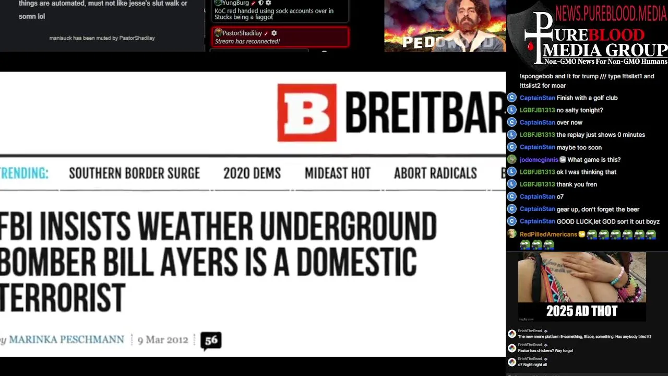The height and width of the screenshot is (376, 668).
Task: Click the 'Non-GMO News For Non-GMO Humans' tagline
Action: click(605, 62)
